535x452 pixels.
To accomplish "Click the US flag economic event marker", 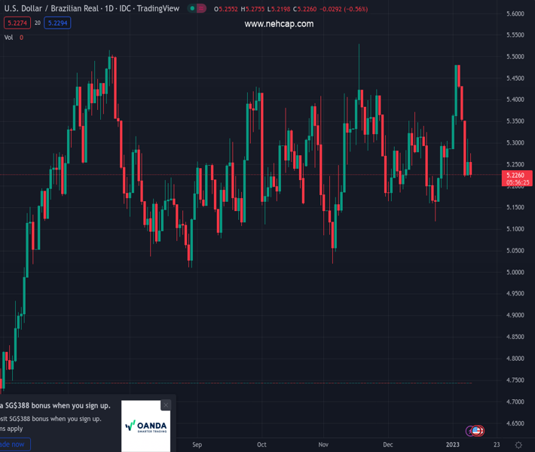I will (475, 431).
